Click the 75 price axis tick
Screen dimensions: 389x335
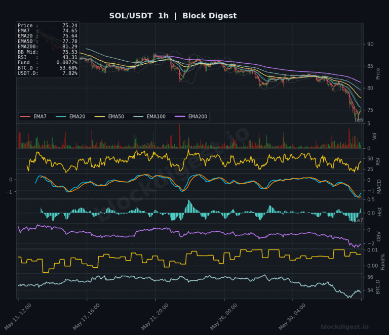pos(370,110)
